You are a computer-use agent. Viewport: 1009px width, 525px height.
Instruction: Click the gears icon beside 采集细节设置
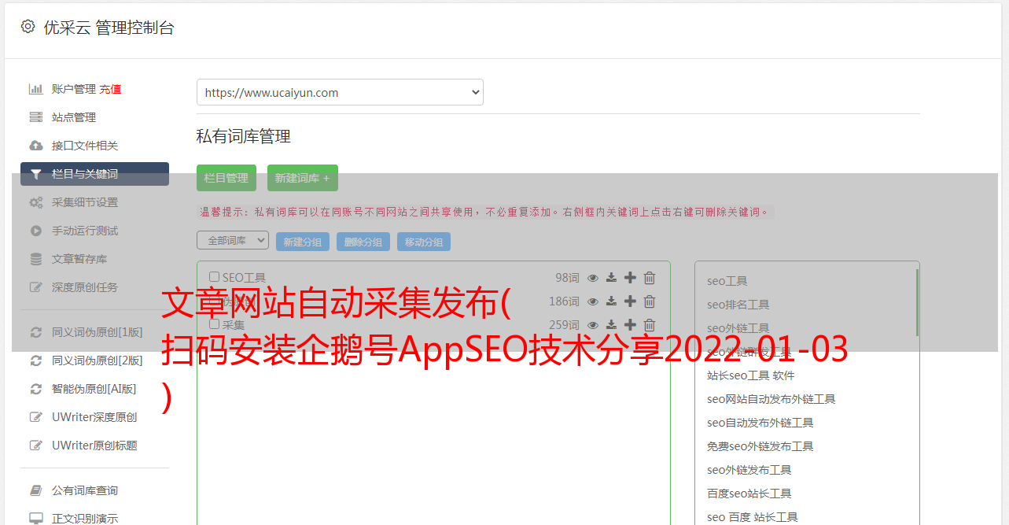coord(36,202)
